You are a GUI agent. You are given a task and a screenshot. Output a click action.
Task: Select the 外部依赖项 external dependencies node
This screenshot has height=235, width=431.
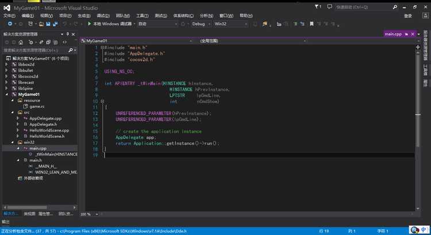pos(33,178)
